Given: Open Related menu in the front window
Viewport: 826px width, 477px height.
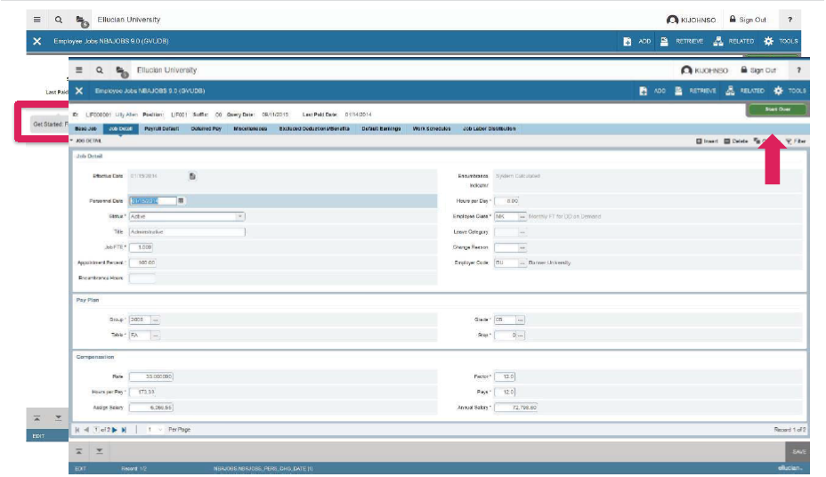Looking at the screenshot, I should (745, 91).
